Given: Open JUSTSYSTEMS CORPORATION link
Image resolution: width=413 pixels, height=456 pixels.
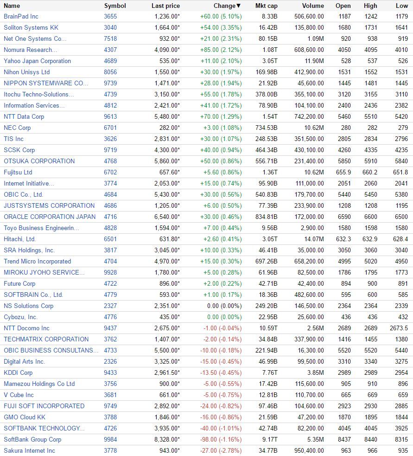Looking at the screenshot, I should coord(49,206).
